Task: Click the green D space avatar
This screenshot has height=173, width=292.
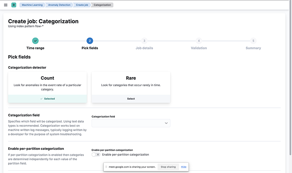Action: click(x=14, y=5)
